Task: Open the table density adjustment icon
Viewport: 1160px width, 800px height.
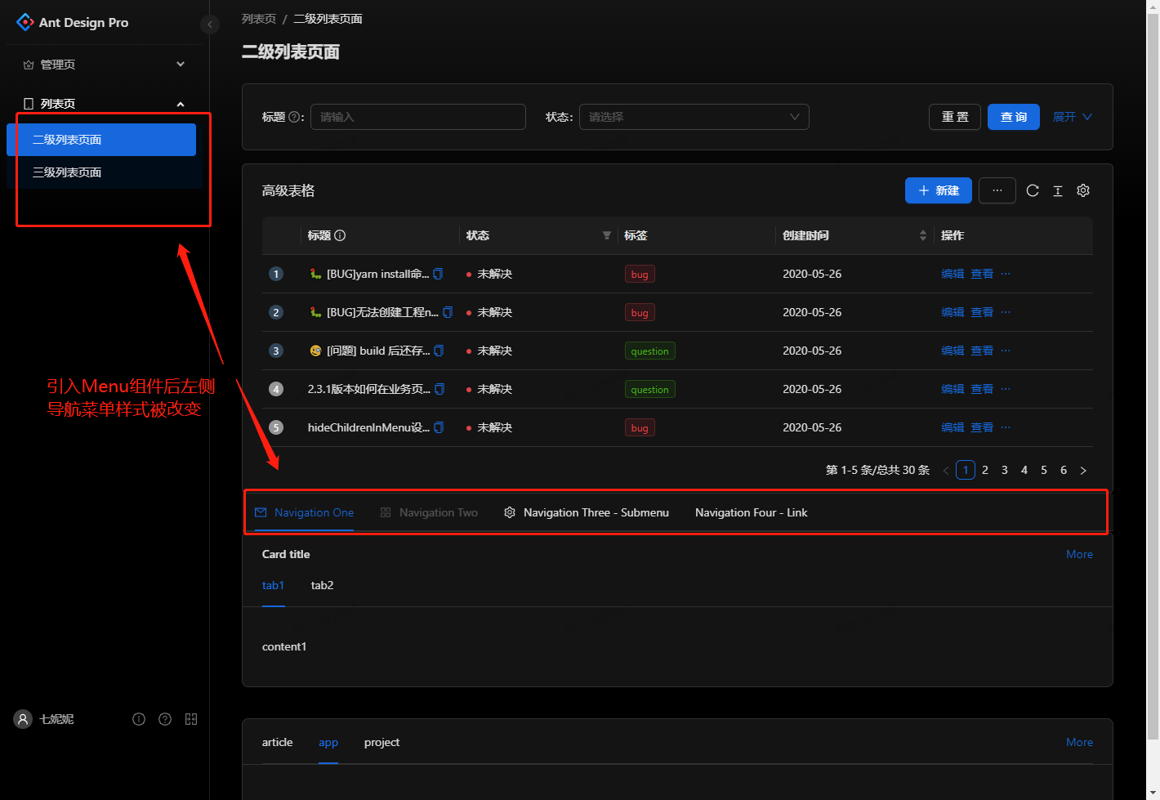Action: [1057, 190]
